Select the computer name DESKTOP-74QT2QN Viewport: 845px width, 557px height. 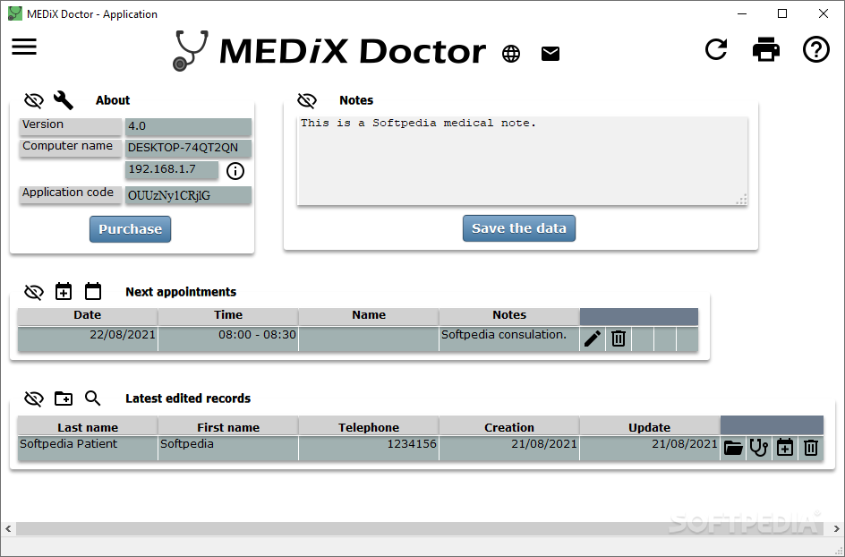[188, 148]
